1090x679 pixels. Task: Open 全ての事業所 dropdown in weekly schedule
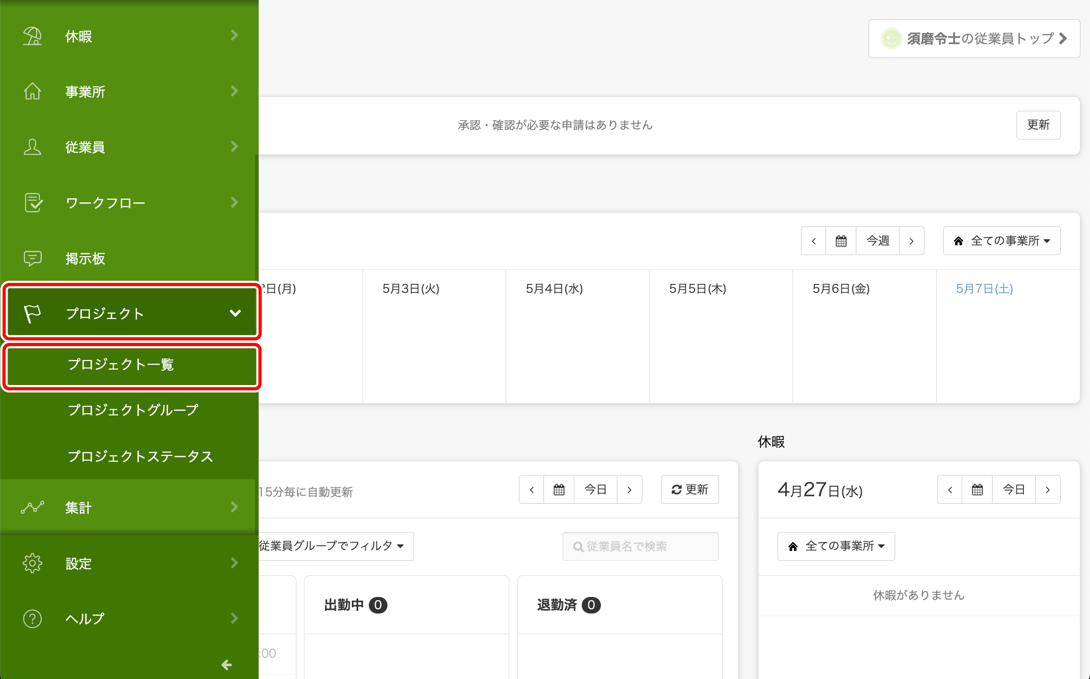point(1002,241)
